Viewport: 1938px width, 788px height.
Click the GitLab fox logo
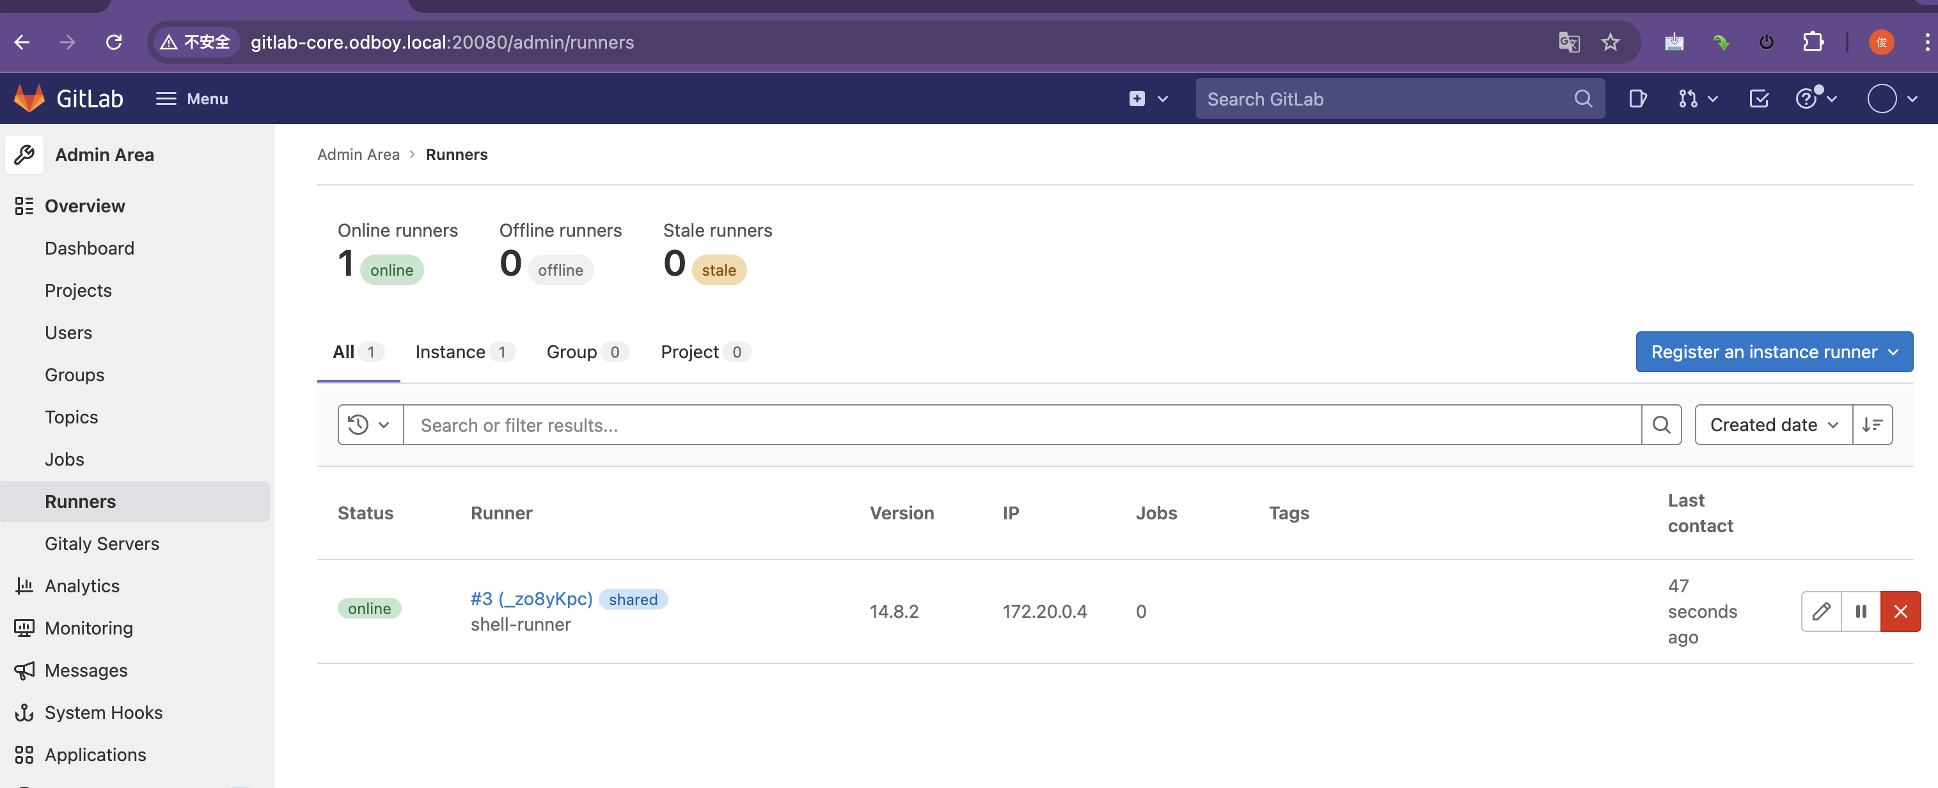coord(30,98)
